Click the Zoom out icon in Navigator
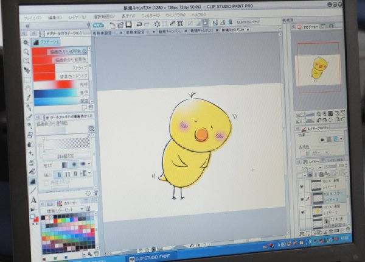This screenshot has height=262, width=365. coord(319,114)
